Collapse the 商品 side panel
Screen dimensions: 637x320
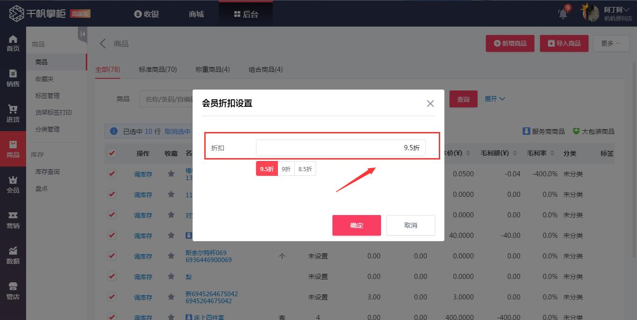[x=82, y=34]
